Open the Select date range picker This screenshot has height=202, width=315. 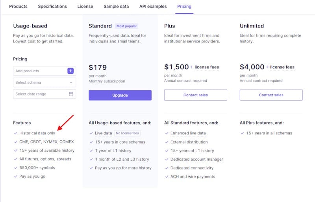pyautogui.click(x=41, y=94)
